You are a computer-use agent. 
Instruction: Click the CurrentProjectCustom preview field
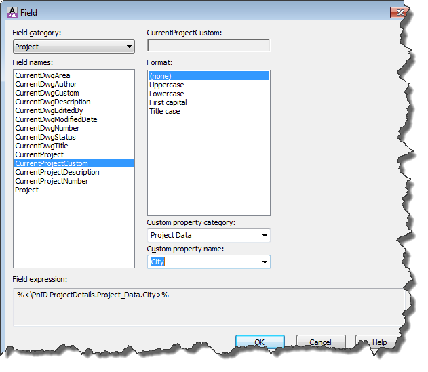[209, 45]
